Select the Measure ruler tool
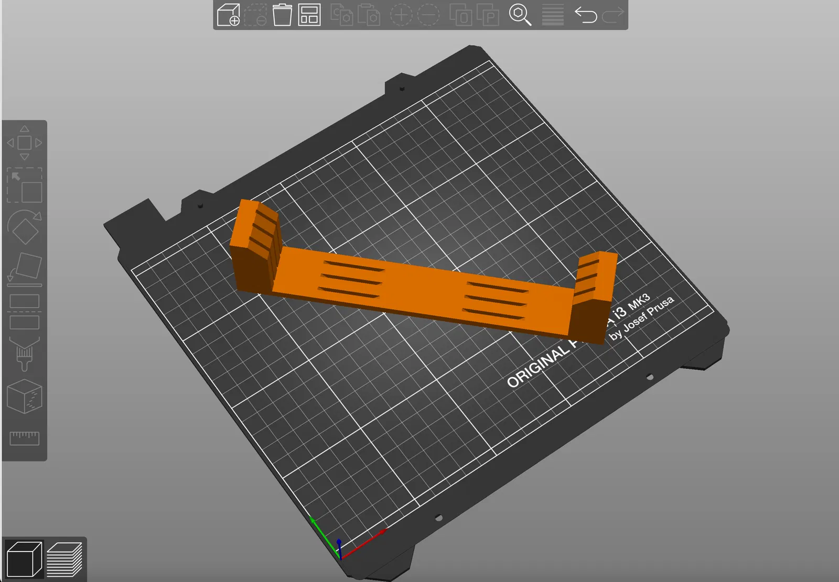 24,438
